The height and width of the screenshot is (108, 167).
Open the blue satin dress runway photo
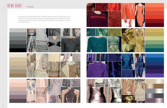coord(140,65)
